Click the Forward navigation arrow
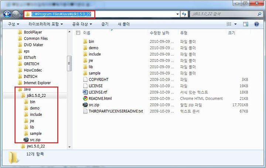 coord(16,14)
